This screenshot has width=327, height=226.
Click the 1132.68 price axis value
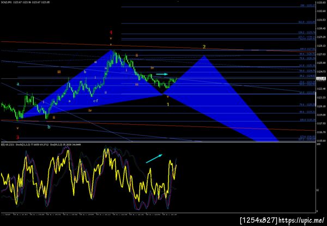322,11
